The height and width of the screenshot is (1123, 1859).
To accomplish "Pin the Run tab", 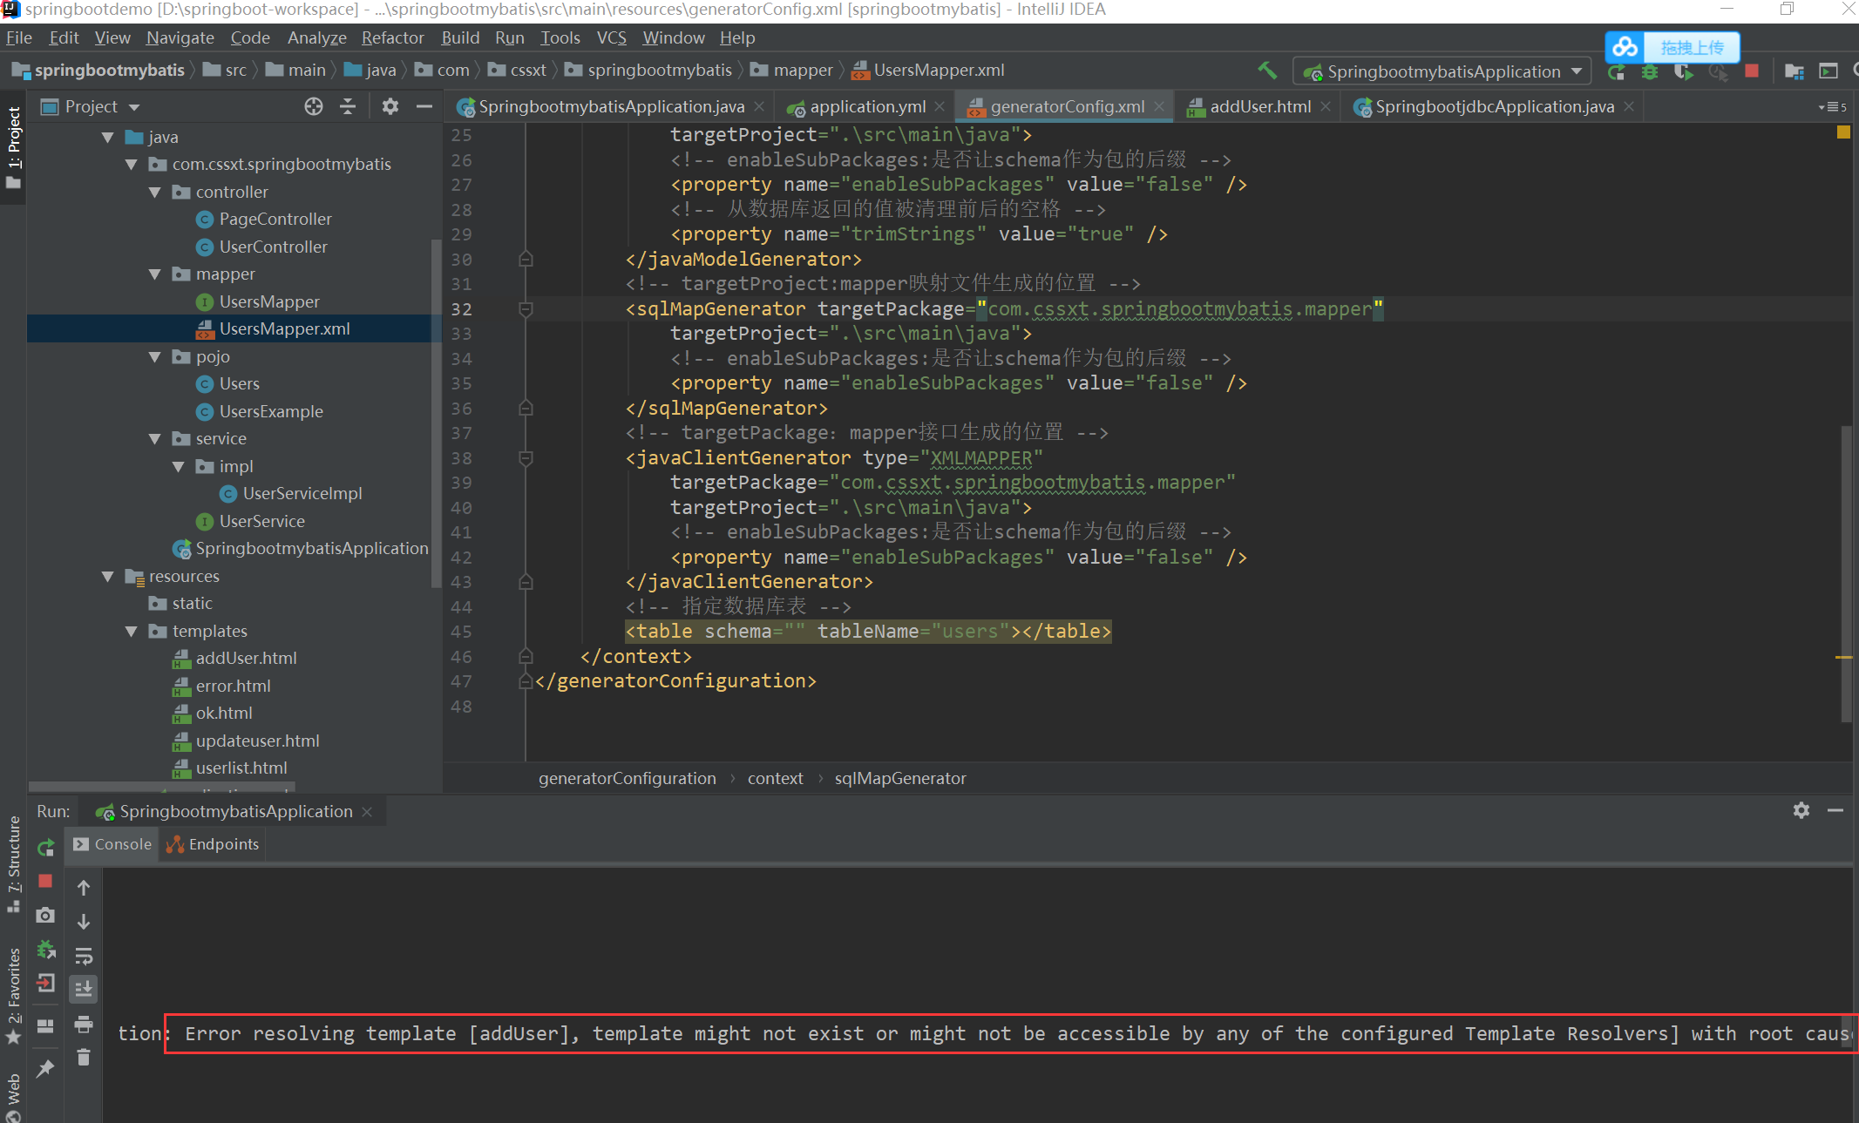I will 45,1067.
